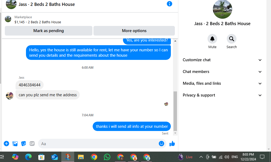Expand Customize chat section
The image size is (271, 162).
tap(222, 60)
